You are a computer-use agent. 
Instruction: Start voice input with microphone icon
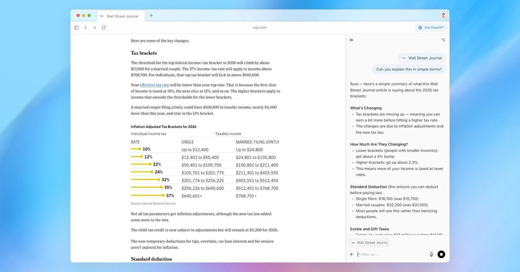pos(431,254)
